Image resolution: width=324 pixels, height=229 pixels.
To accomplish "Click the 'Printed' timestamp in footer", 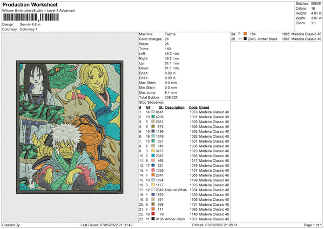I will pos(215,225).
